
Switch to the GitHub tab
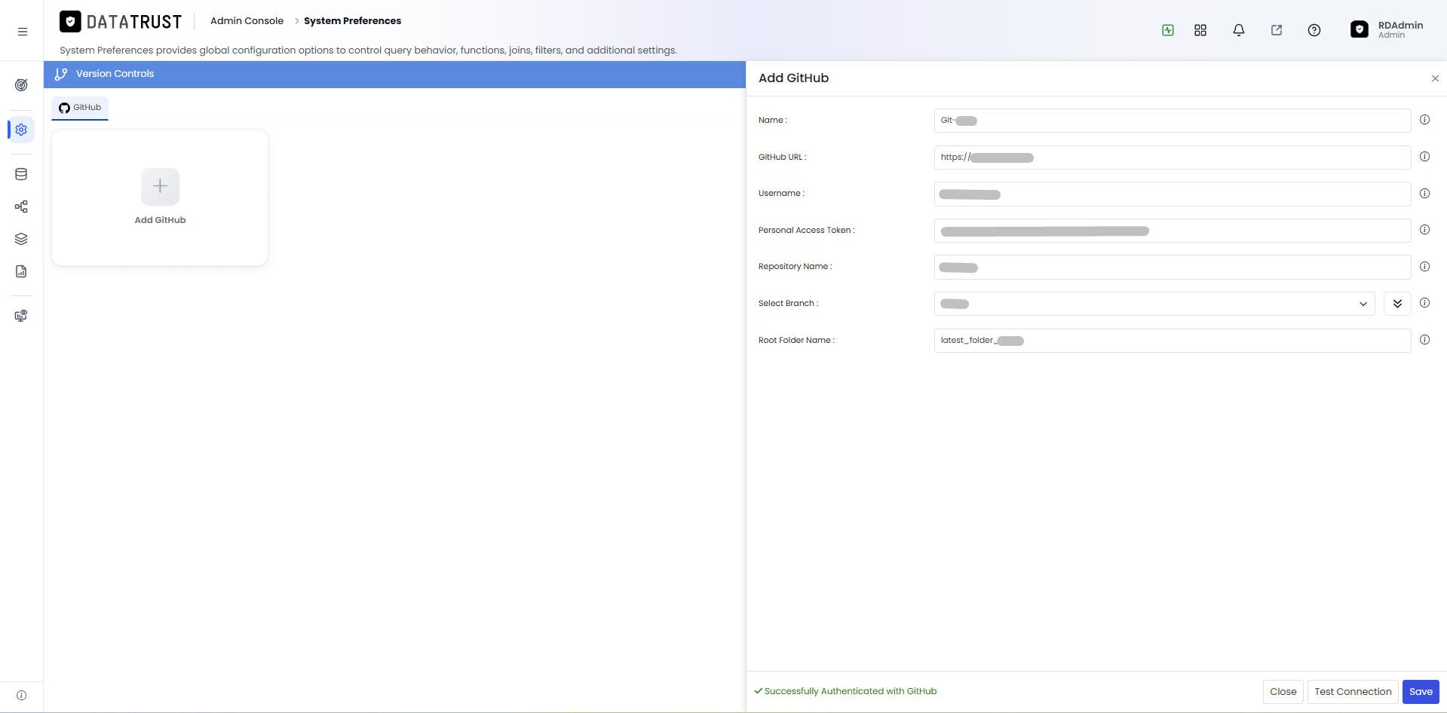point(80,108)
